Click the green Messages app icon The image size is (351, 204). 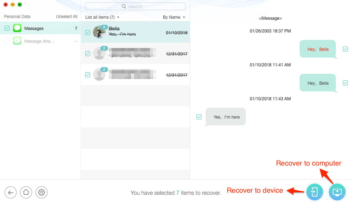tap(17, 28)
